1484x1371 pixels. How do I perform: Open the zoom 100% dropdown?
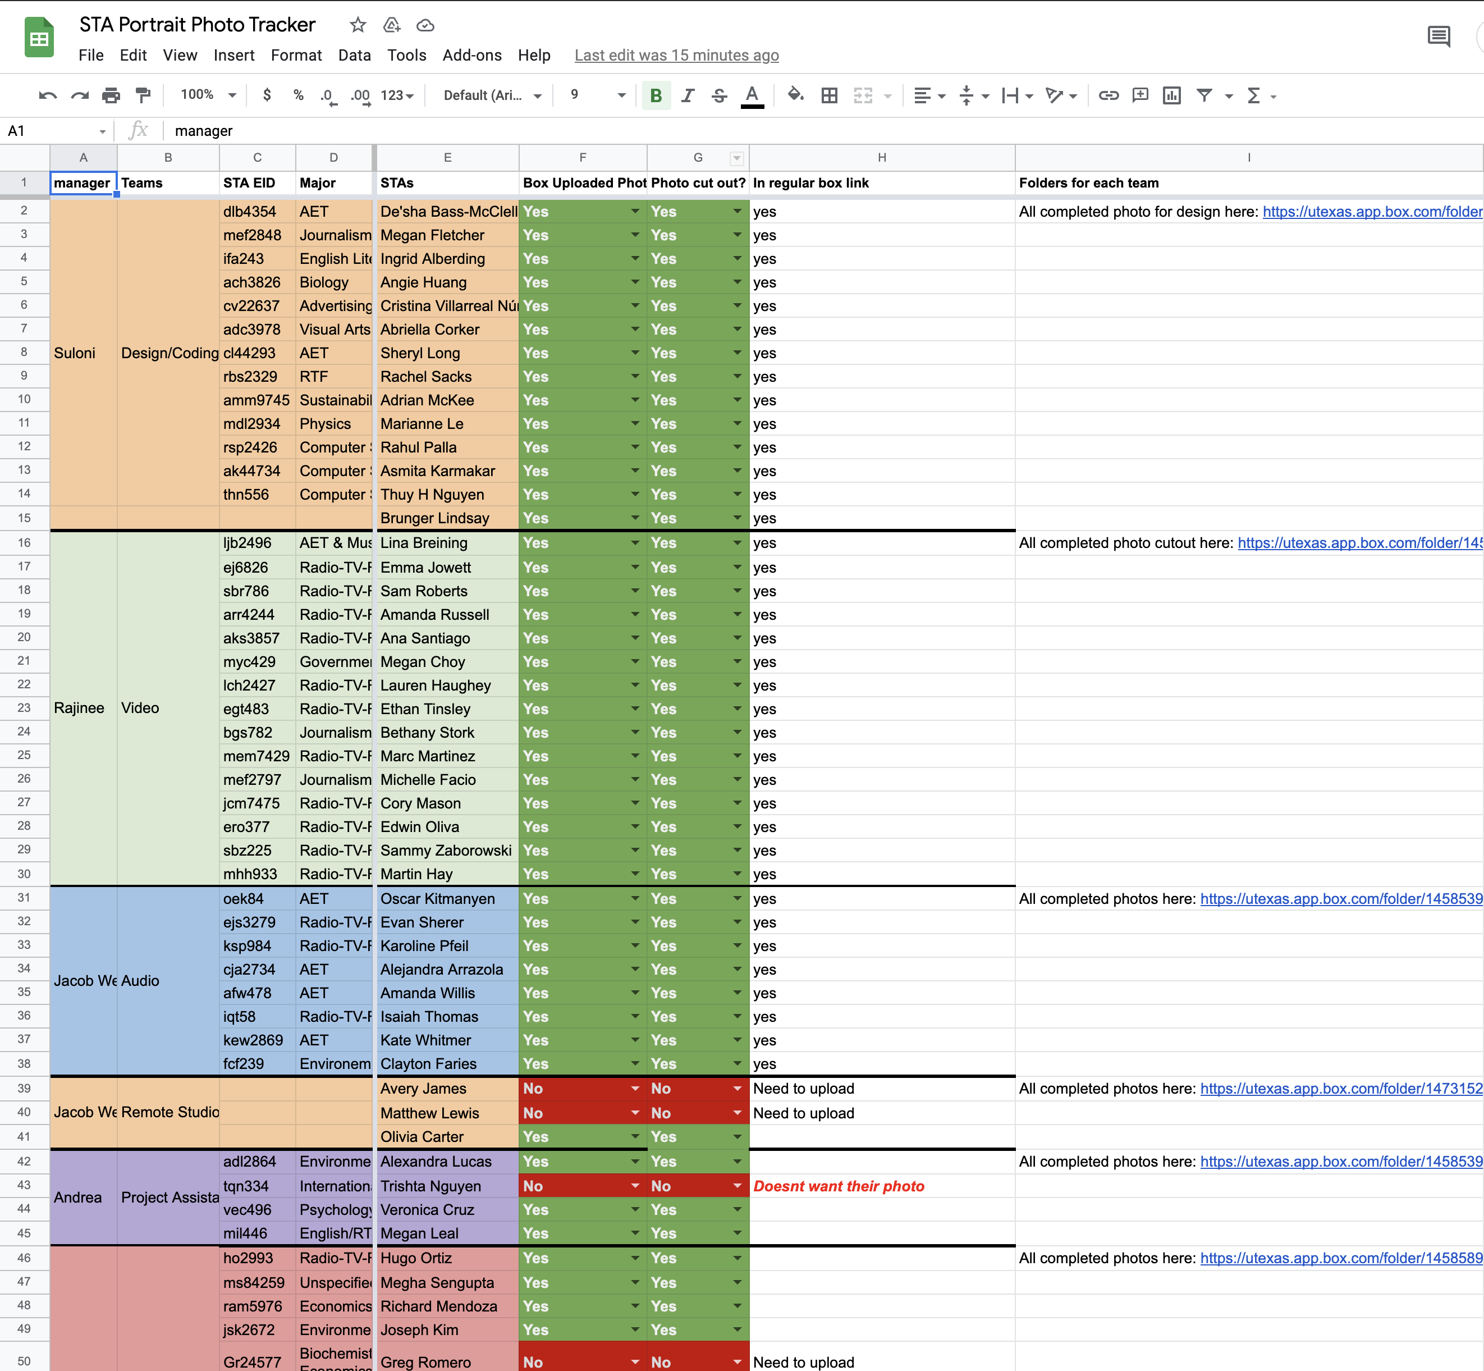coord(208,95)
